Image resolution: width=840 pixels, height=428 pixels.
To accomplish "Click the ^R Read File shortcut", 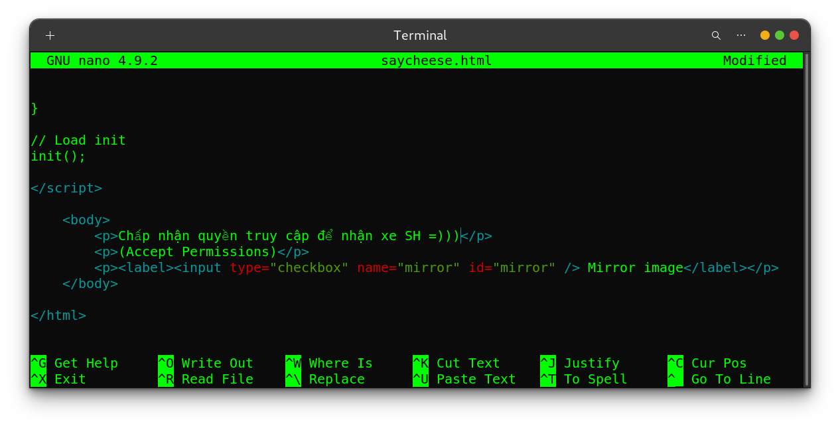I will coord(206,379).
